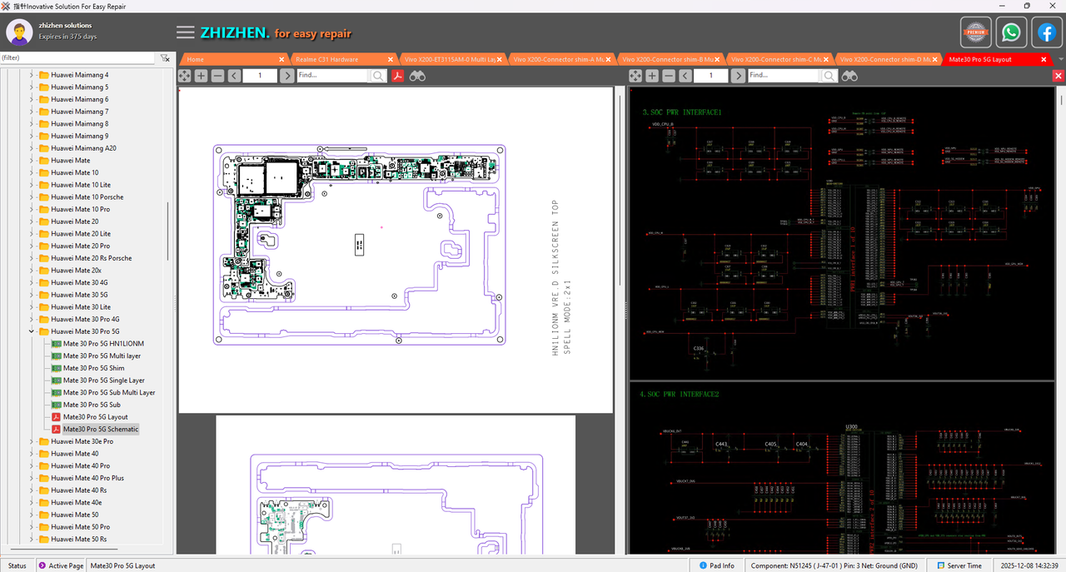Click Status label in status bar
Screen dimensions: 1066x572
coord(17,565)
